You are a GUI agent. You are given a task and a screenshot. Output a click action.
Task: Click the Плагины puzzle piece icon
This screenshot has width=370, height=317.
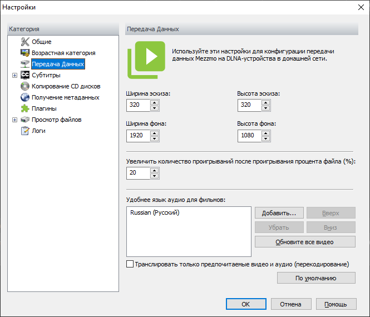coord(25,108)
